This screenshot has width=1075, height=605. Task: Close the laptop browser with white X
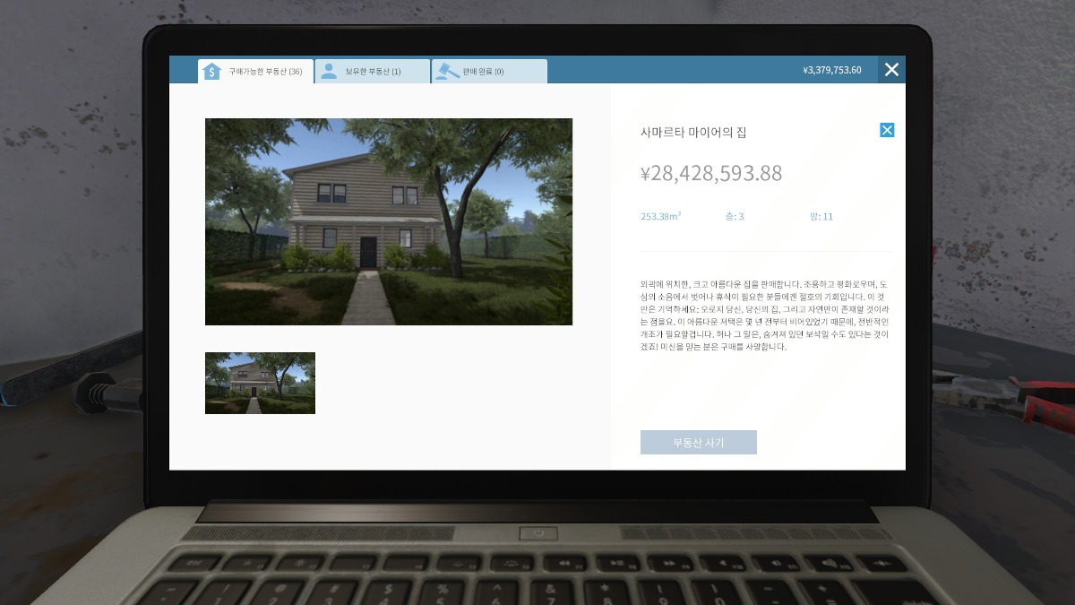point(891,70)
